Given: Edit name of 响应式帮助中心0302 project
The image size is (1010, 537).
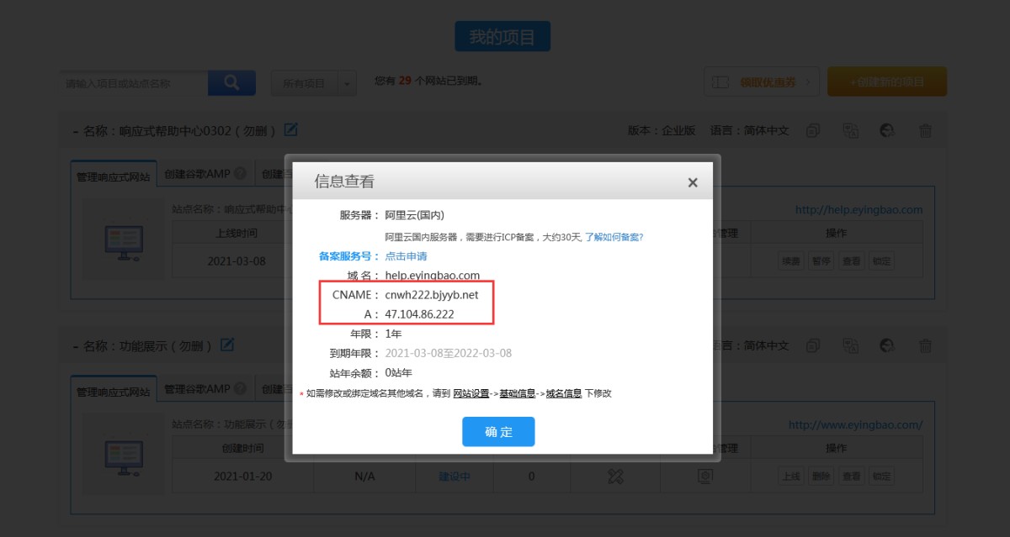Looking at the screenshot, I should (291, 130).
